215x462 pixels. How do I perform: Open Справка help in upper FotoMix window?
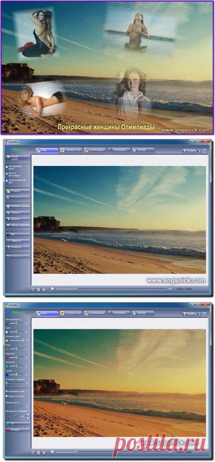(189, 151)
